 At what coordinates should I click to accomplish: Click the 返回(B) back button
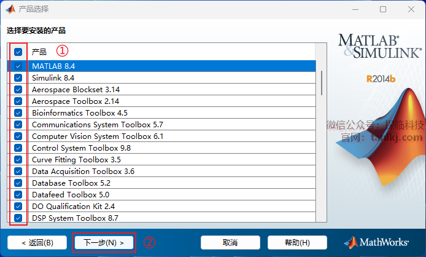[37, 243]
